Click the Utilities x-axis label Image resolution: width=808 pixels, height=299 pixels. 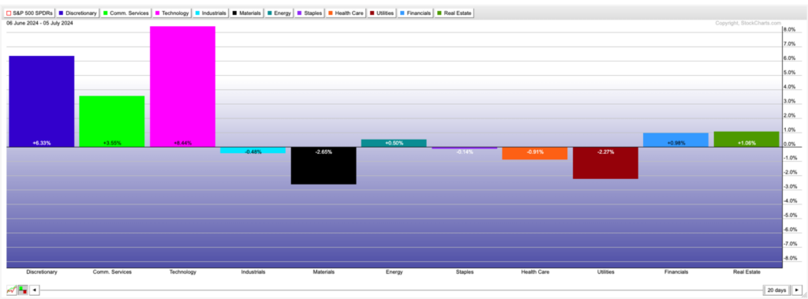point(605,272)
